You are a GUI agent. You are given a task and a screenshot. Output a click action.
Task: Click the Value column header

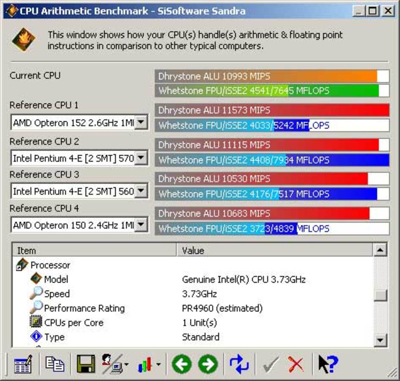[275, 250]
